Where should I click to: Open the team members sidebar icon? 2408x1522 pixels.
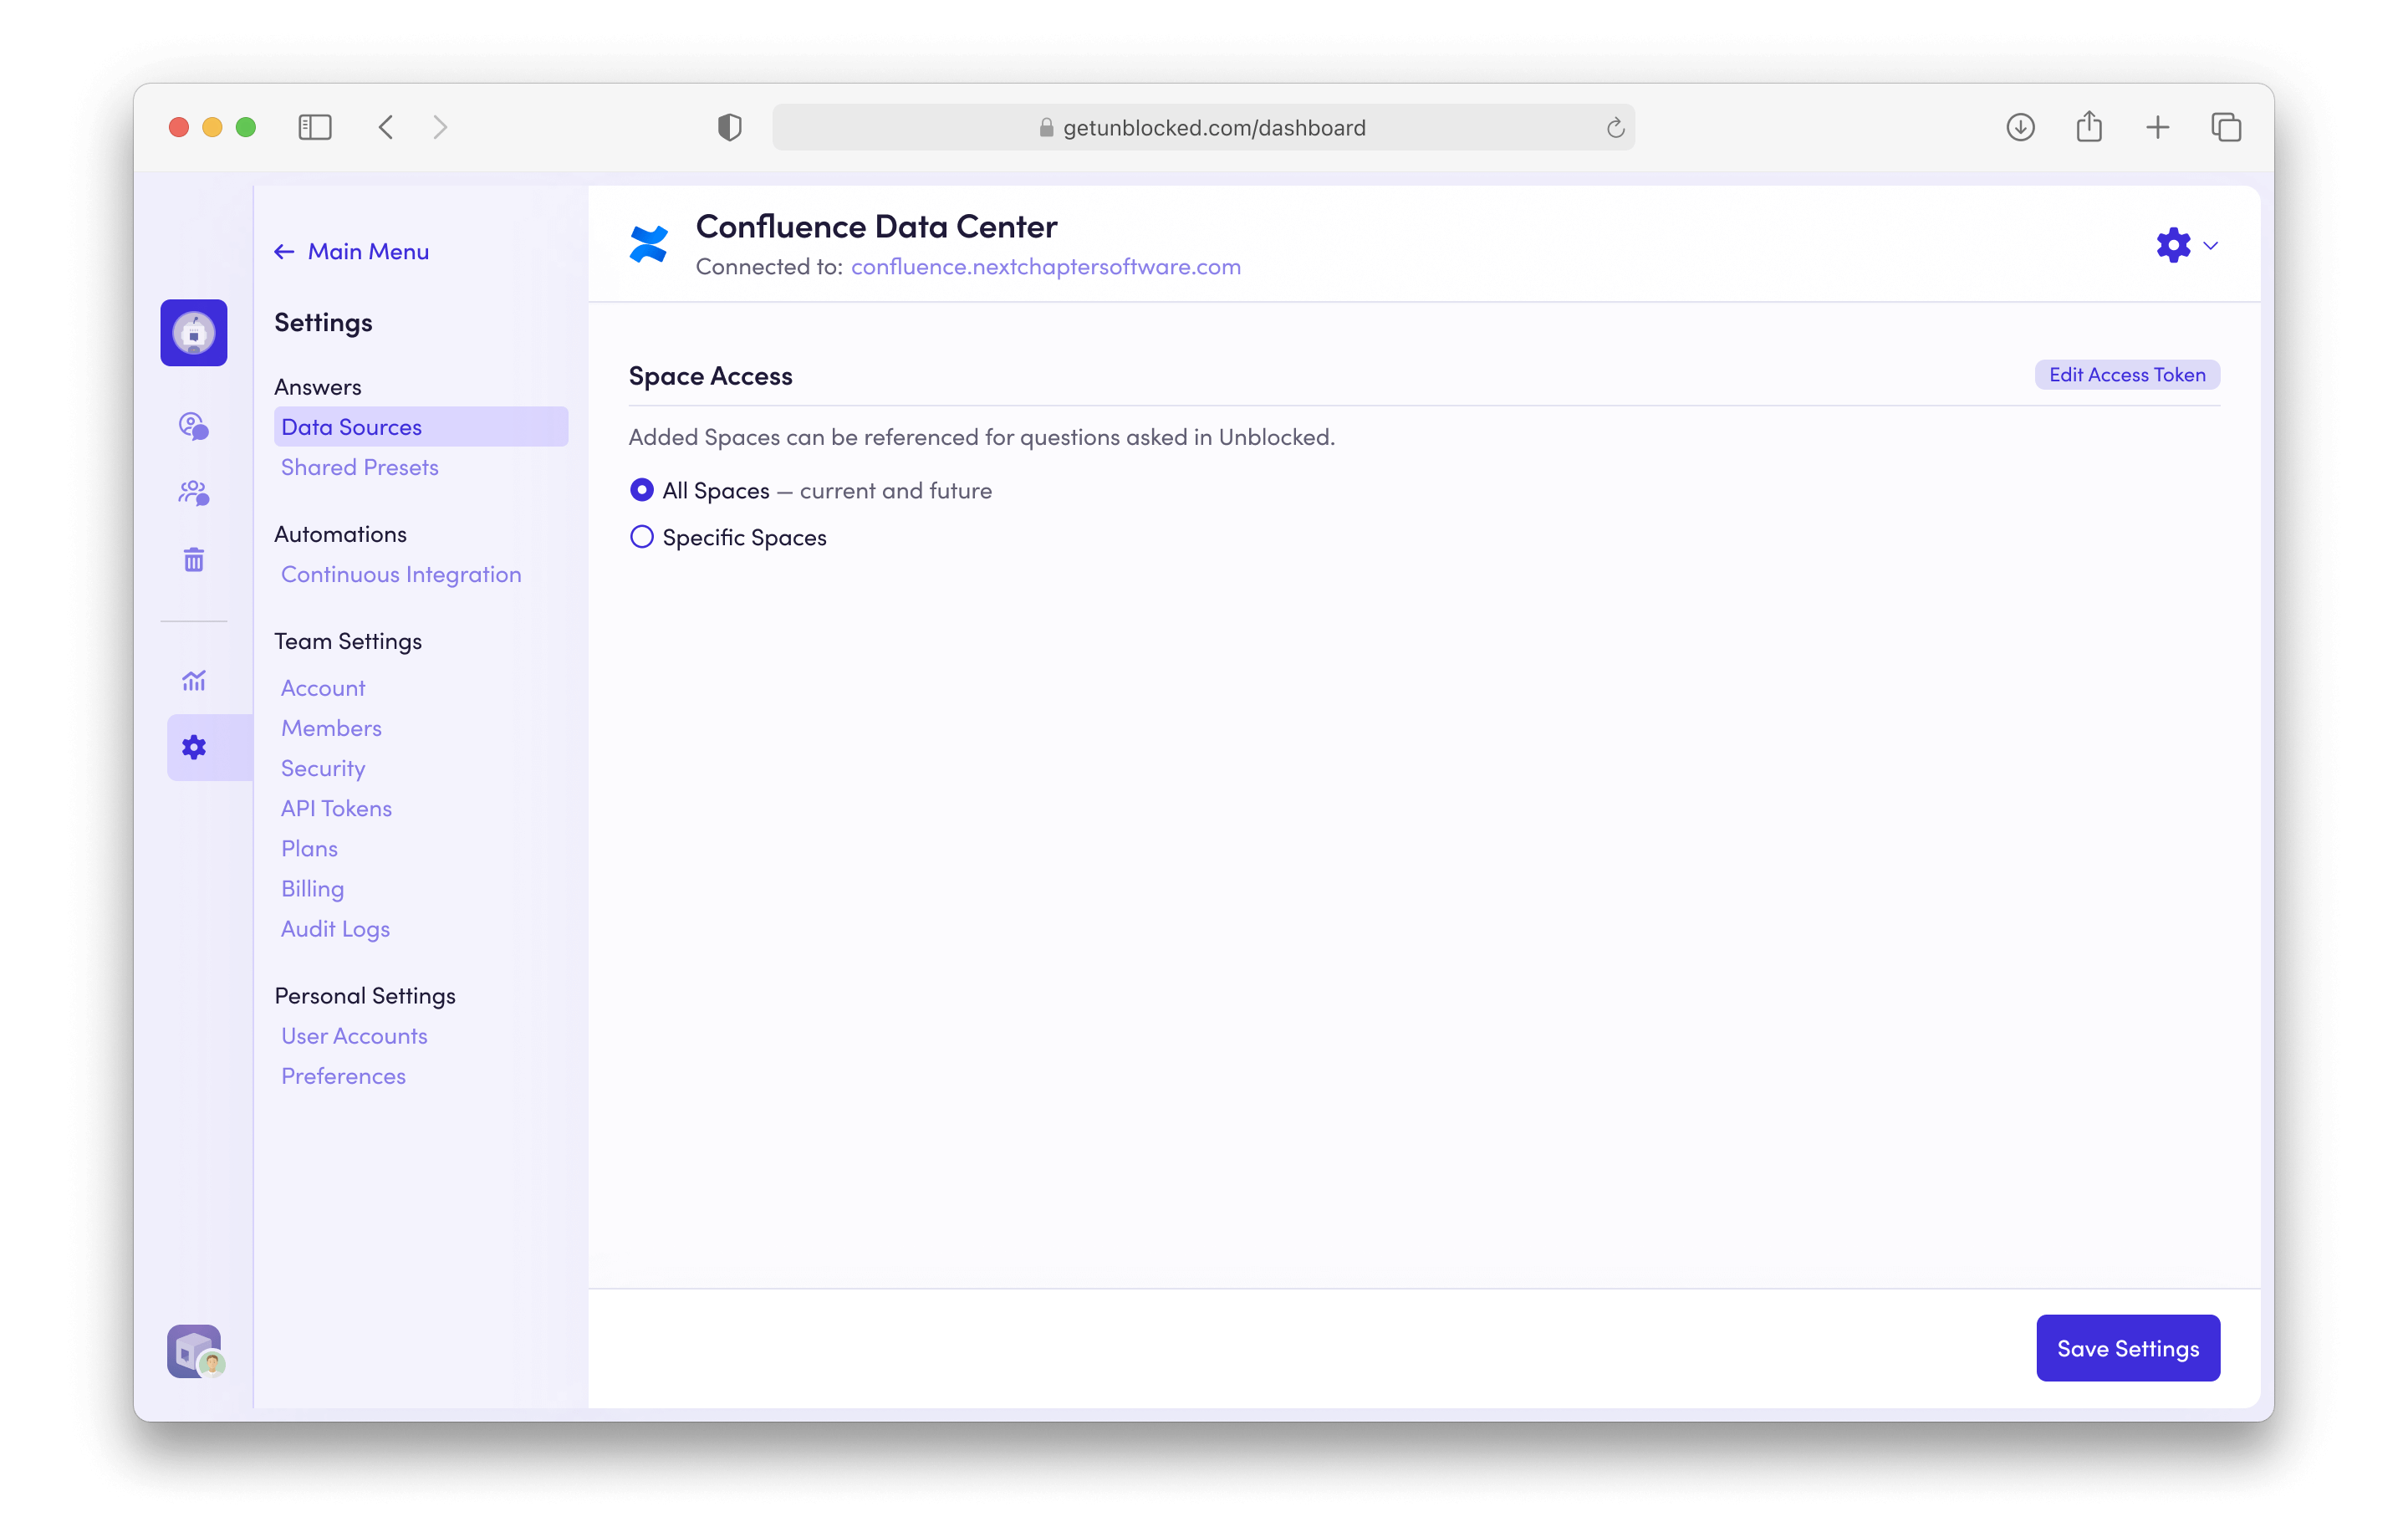pyautogui.click(x=194, y=493)
